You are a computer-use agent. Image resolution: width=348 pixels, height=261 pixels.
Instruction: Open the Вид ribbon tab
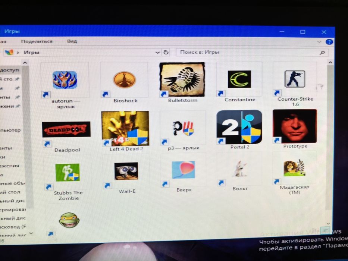72,41
